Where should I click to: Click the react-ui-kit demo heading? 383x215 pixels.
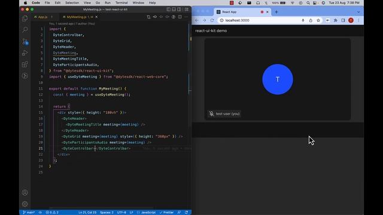(x=211, y=30)
